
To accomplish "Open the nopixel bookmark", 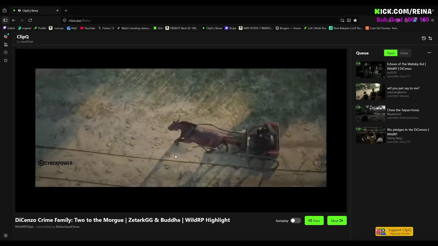I will (x=25, y=28).
